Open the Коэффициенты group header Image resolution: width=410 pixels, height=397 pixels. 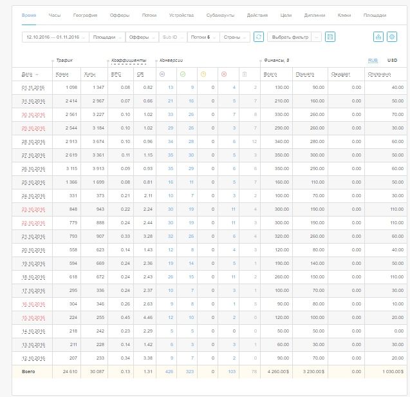point(129,61)
